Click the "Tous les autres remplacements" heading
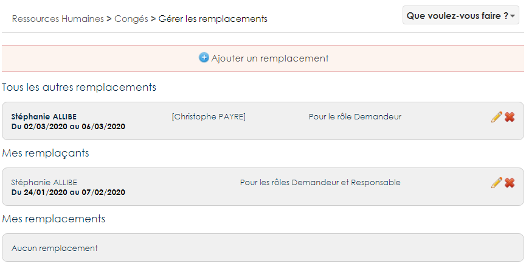The width and height of the screenshot is (526, 268). coord(79,87)
